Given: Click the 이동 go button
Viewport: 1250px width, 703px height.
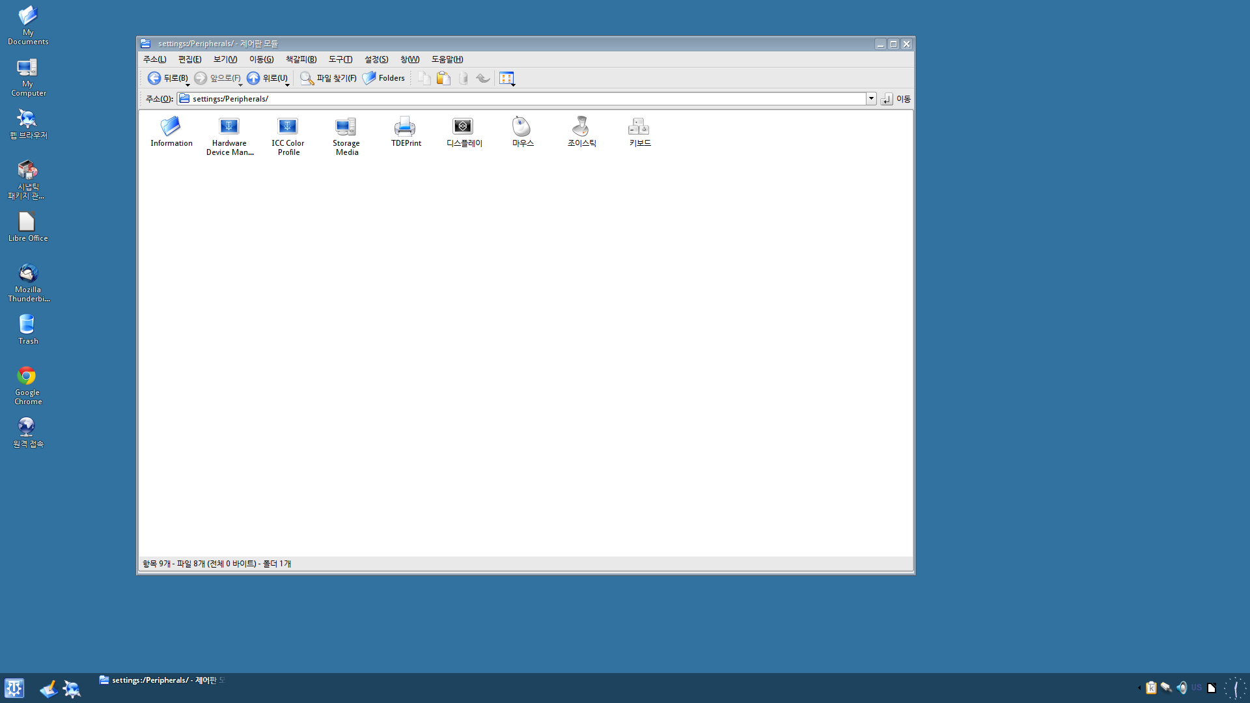Looking at the screenshot, I should pyautogui.click(x=896, y=99).
